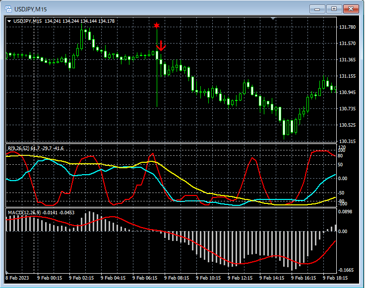Close the USDJPY,M15 chart window
The width and height of the screenshot is (365, 288).
click(351, 8)
